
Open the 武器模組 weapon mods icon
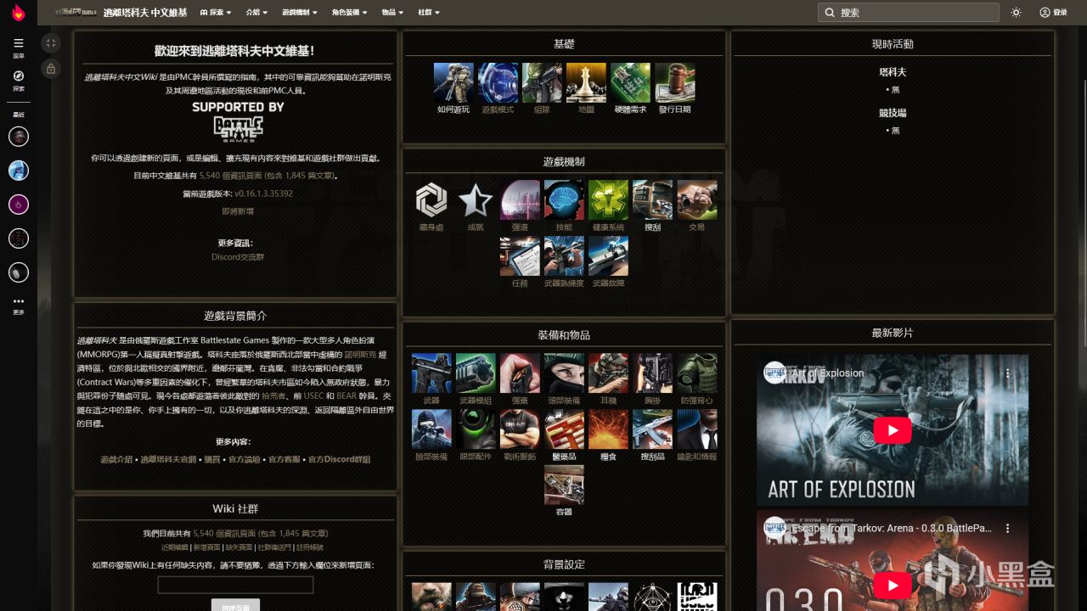[x=476, y=373]
